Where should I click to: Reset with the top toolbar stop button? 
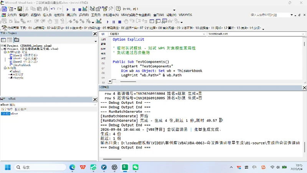(x=80, y=9)
